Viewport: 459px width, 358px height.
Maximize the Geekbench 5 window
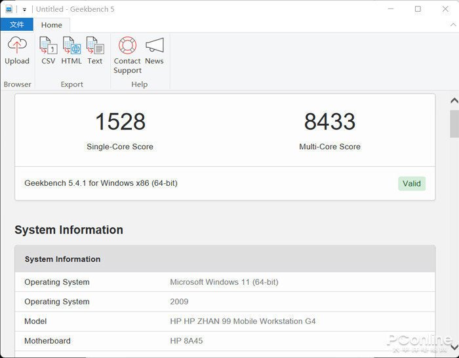click(418, 9)
